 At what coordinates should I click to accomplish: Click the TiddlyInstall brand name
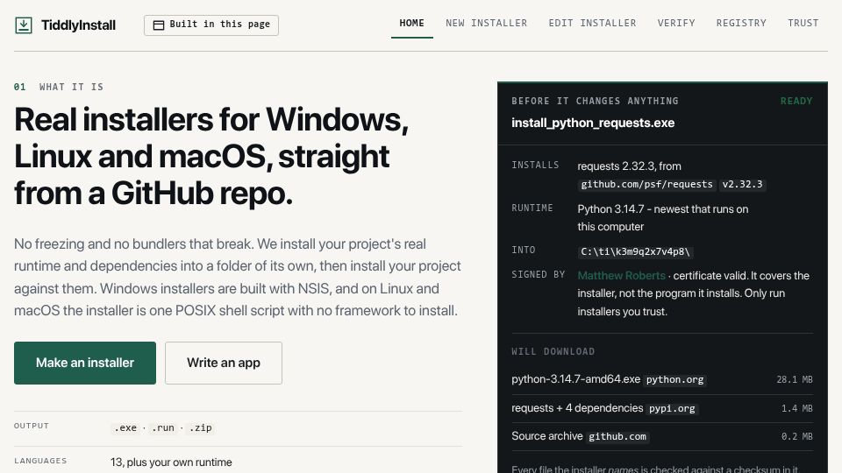pyautogui.click(x=78, y=25)
